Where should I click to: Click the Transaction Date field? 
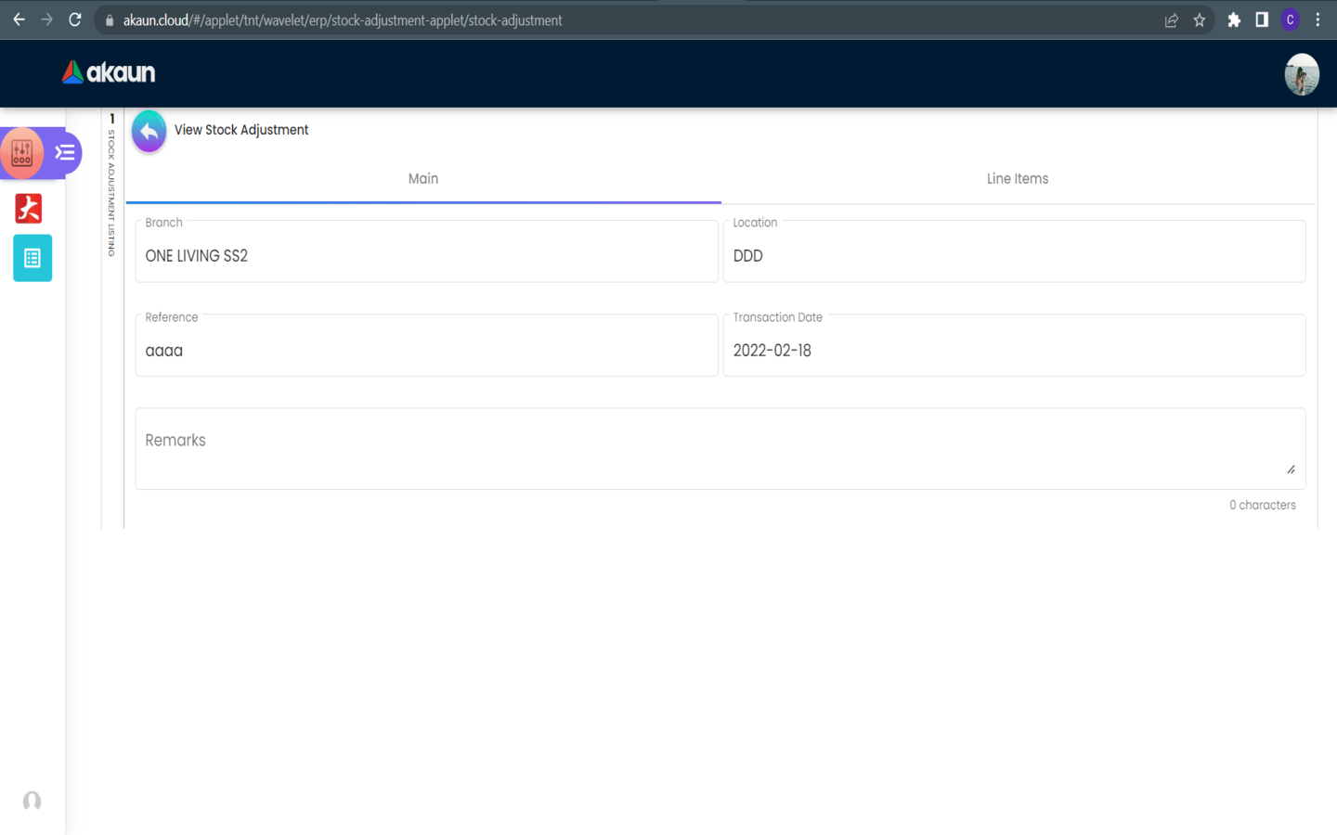[1014, 345]
